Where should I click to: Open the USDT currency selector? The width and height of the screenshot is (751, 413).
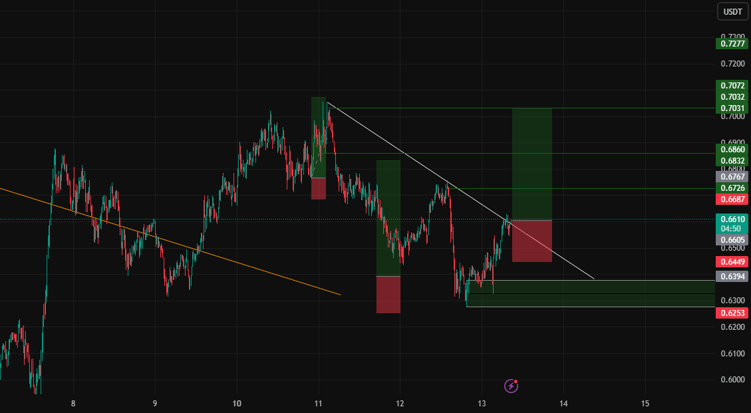click(x=732, y=11)
